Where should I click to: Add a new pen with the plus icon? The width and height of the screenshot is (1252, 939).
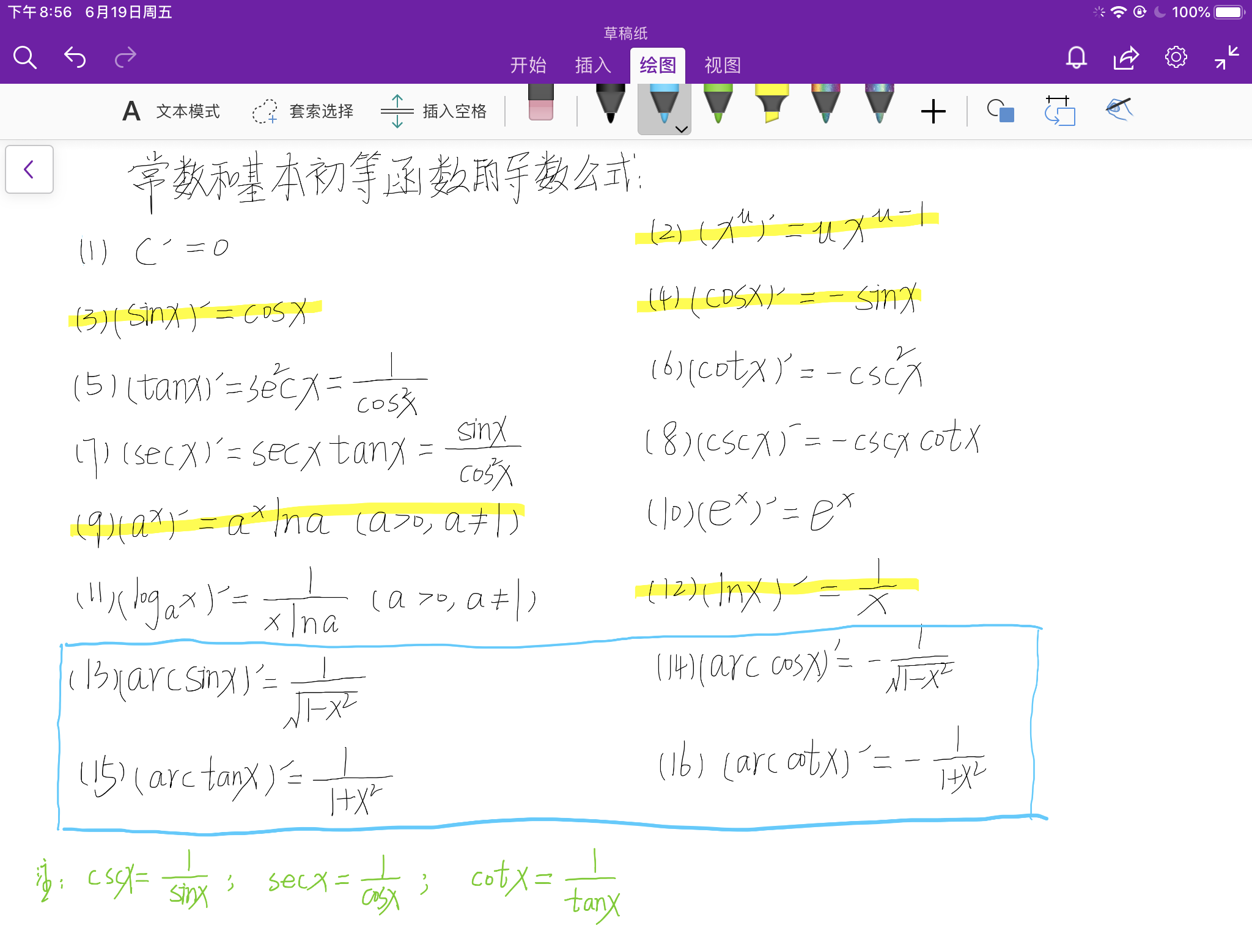point(933,111)
